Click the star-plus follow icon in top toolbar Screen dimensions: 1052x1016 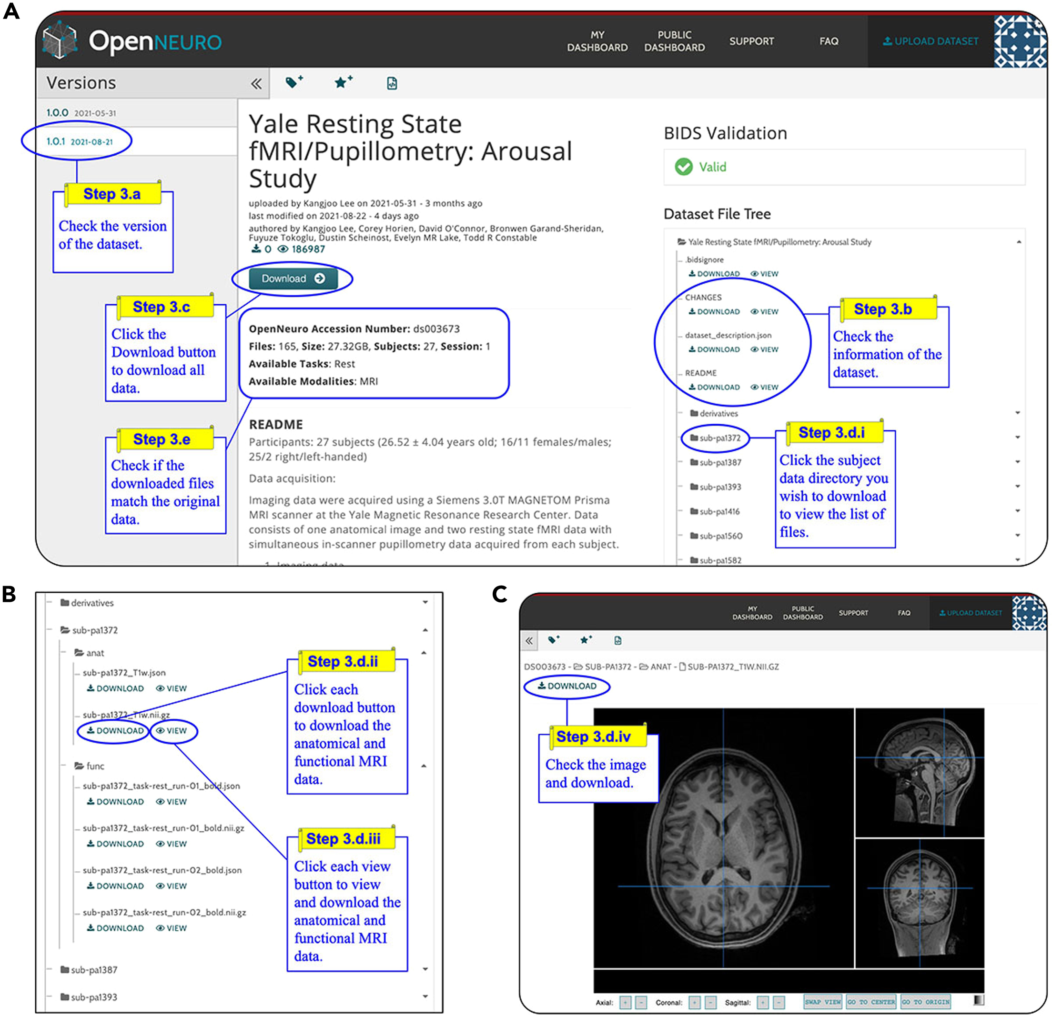(343, 83)
